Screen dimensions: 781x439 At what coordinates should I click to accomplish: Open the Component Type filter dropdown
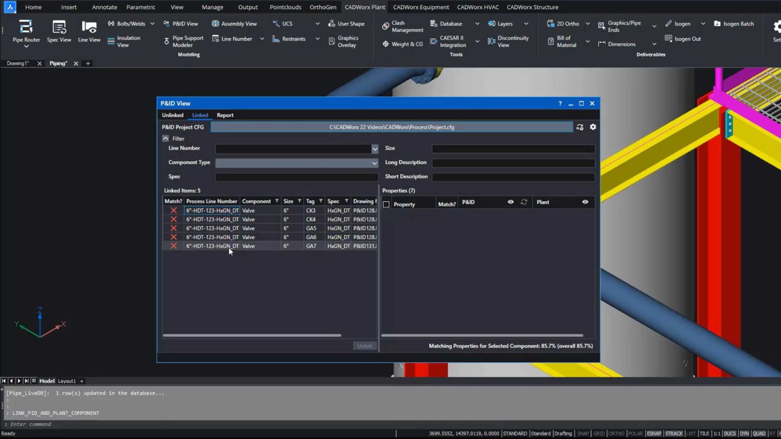375,163
